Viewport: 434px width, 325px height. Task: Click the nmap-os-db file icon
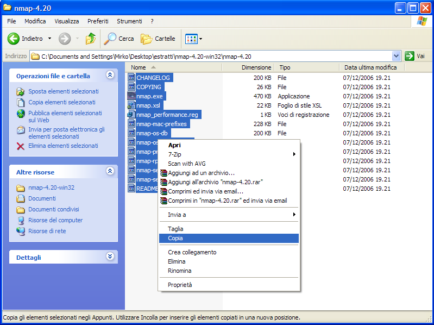pos(131,133)
